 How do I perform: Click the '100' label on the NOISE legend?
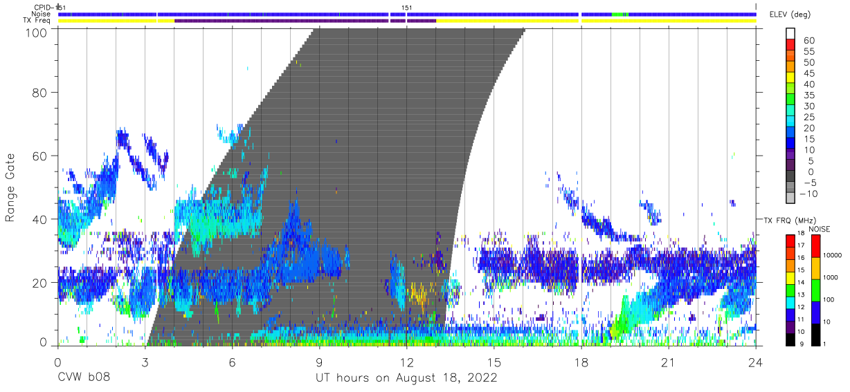pos(830,299)
